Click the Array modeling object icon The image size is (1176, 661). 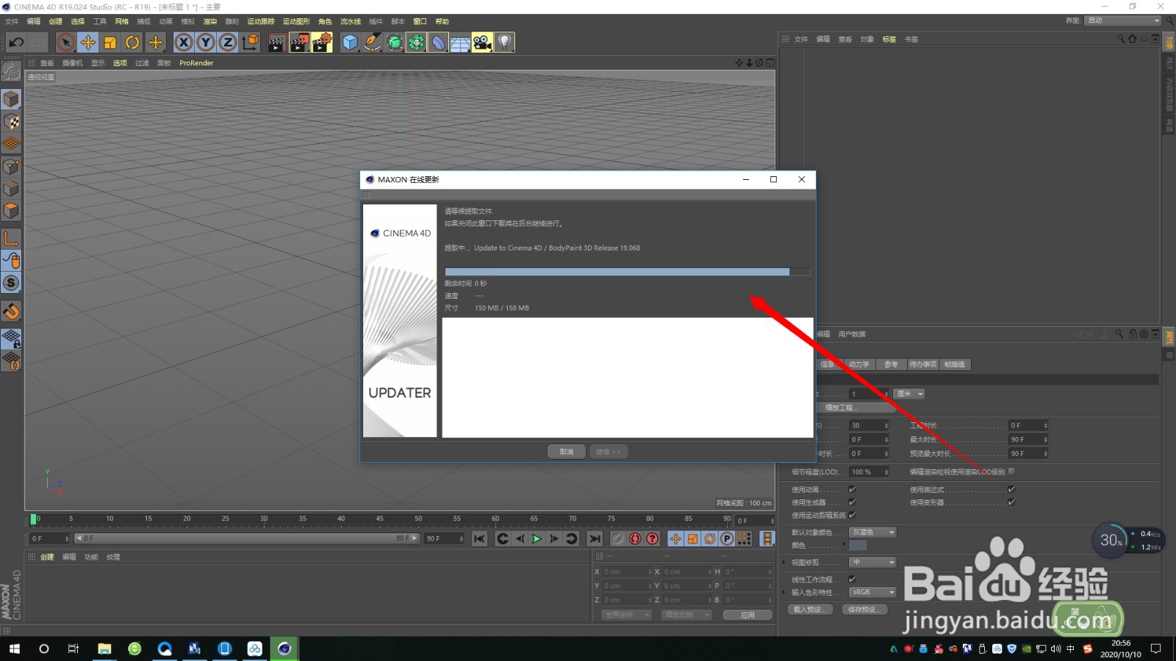(417, 43)
